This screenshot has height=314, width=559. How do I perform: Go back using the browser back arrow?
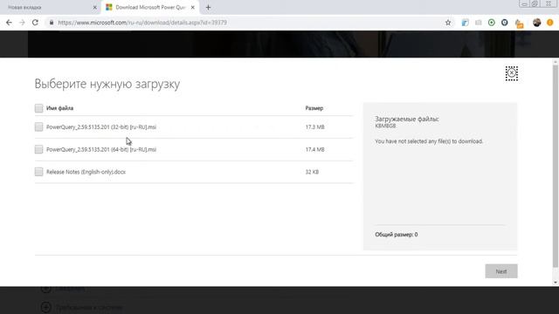tap(9, 23)
